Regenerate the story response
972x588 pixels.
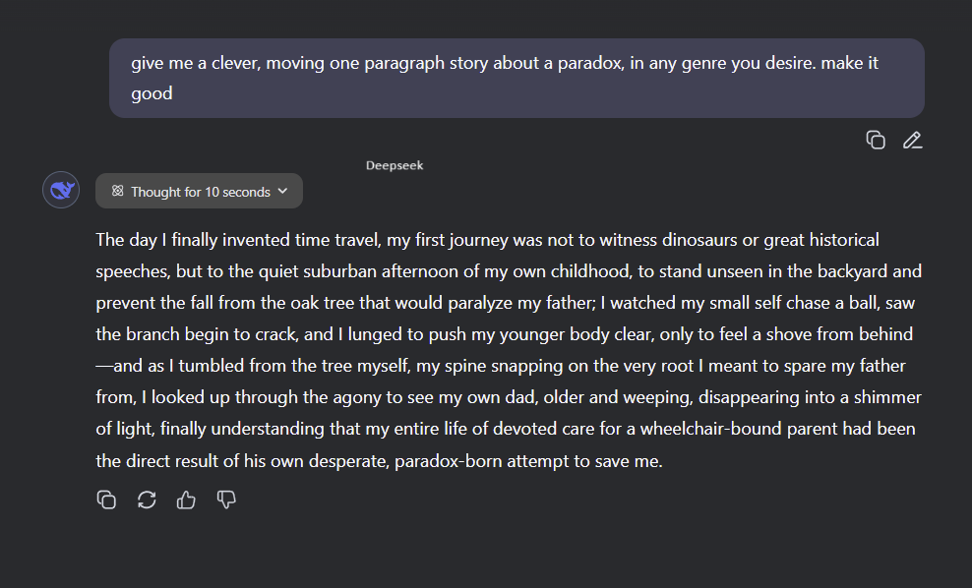point(147,500)
